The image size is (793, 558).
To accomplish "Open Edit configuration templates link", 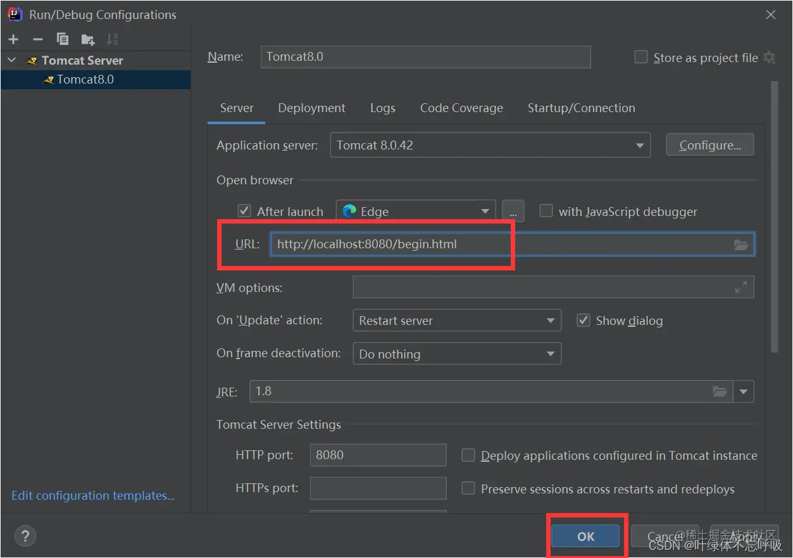I will [93, 495].
